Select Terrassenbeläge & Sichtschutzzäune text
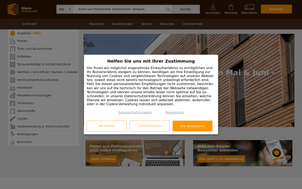Image resolution: width=302 pixels, height=189 pixels. [44, 64]
